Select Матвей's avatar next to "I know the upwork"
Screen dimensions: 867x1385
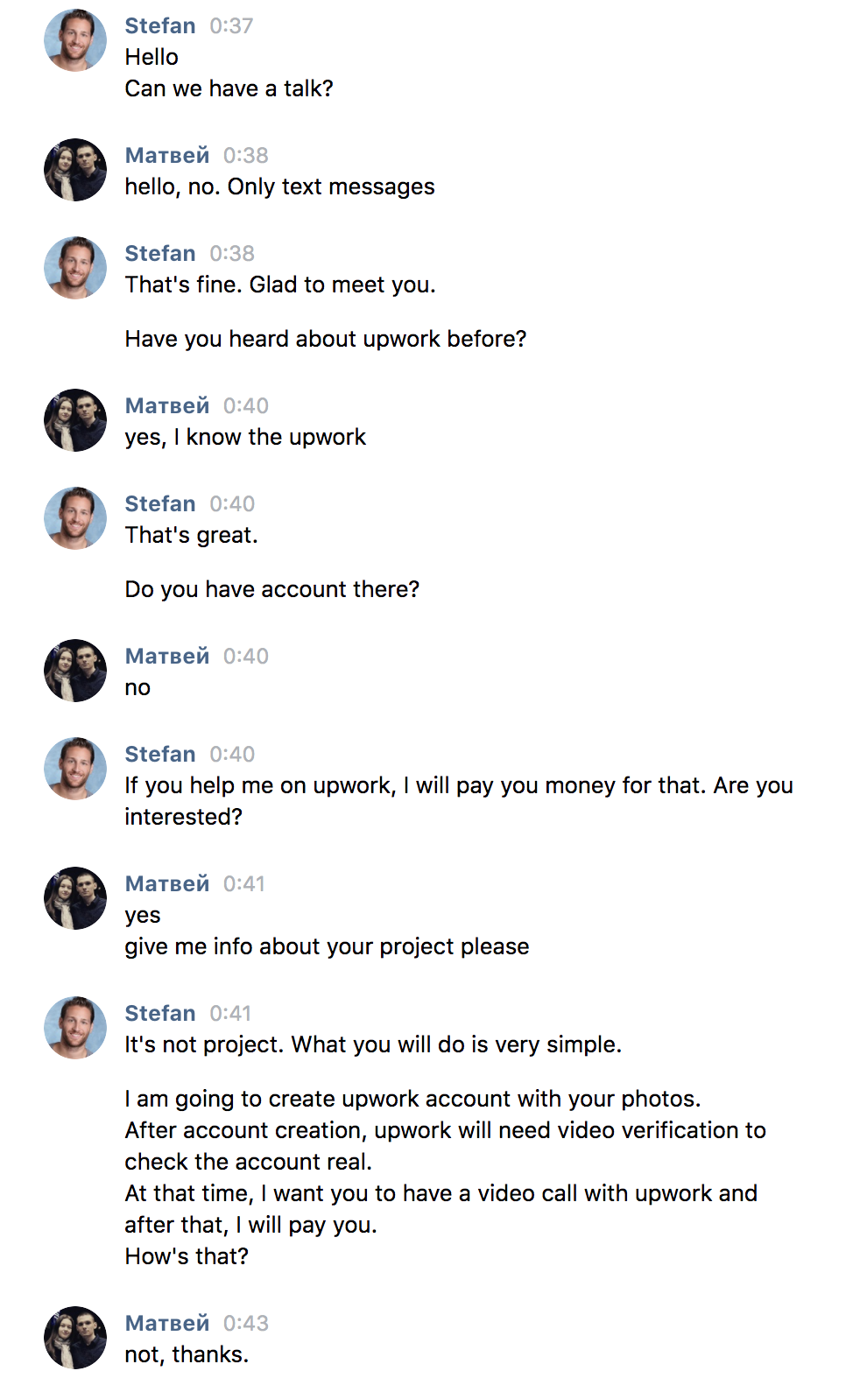[75, 420]
